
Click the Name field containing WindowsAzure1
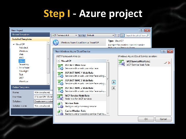pos(43,92)
